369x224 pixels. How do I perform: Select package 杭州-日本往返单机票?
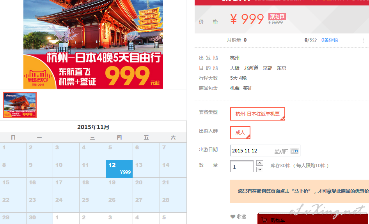[257, 114]
